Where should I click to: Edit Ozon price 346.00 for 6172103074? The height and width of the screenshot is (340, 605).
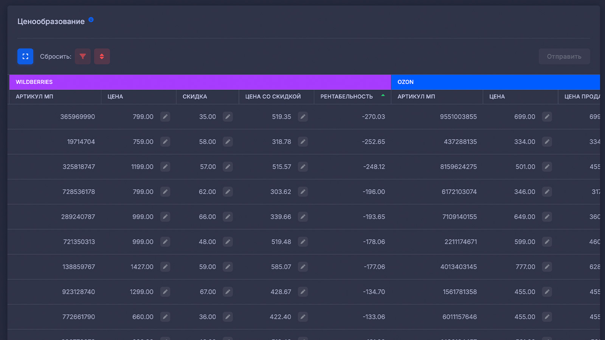547,192
